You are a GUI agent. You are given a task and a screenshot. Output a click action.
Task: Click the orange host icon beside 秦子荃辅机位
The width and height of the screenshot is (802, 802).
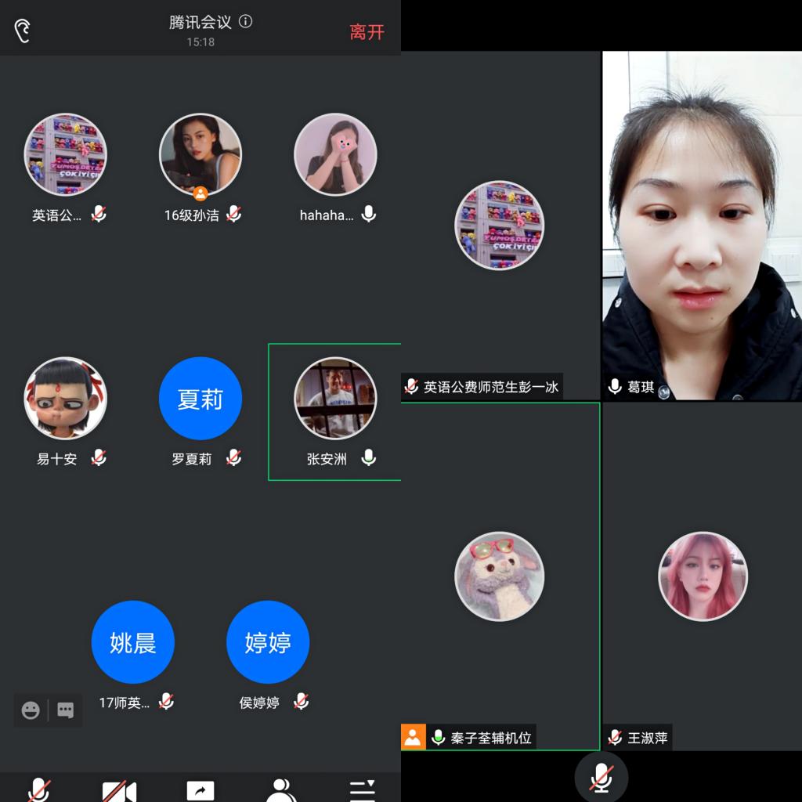click(x=413, y=737)
